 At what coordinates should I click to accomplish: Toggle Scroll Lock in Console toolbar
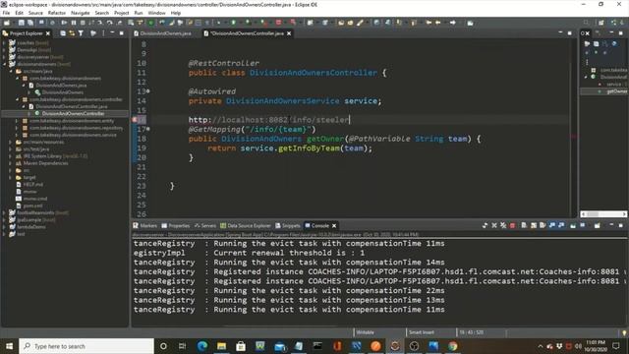[534, 225]
